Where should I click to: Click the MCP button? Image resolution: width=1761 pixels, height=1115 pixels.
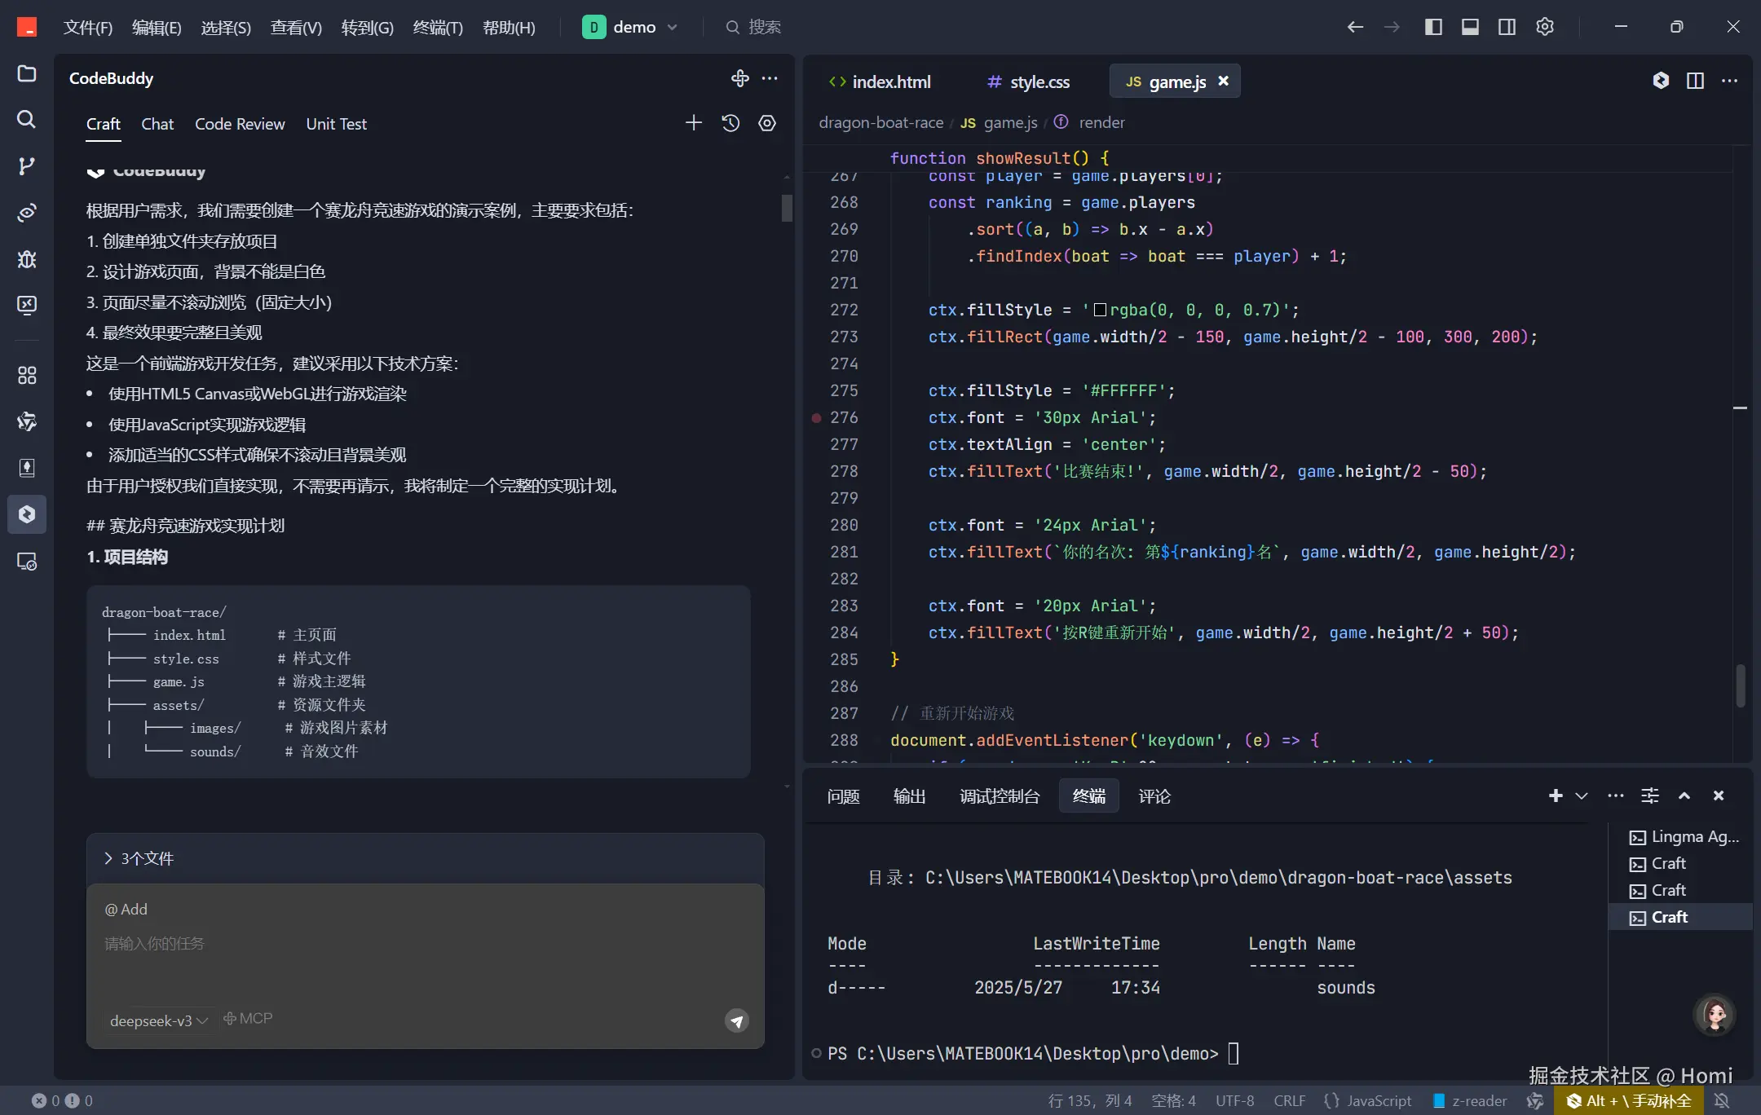(x=248, y=1019)
